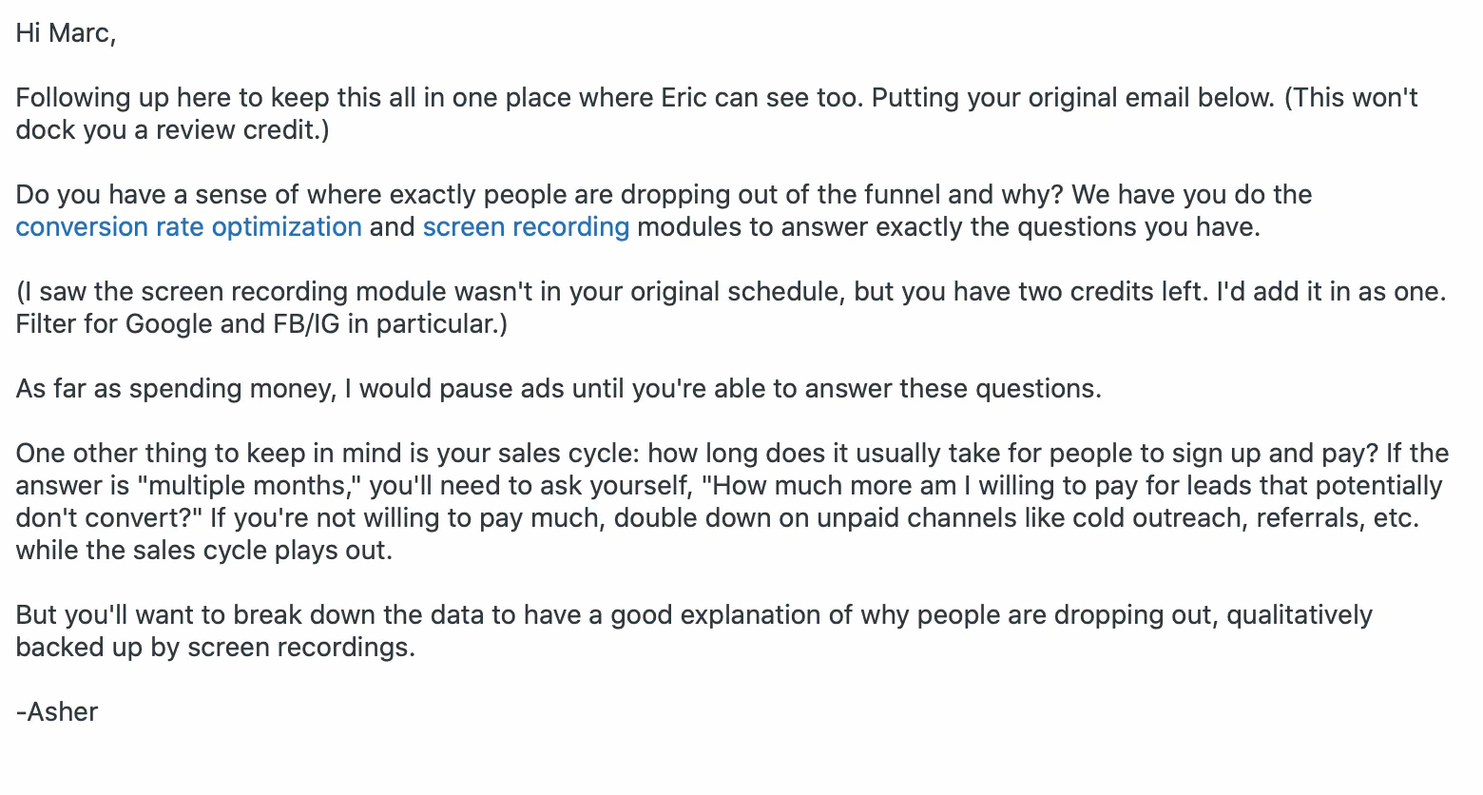Click the line "while the sales cycle plays out."
This screenshot has height=795, width=1483.
point(203,551)
